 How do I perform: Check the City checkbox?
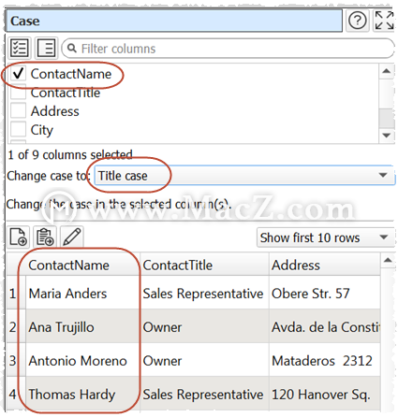click(18, 129)
